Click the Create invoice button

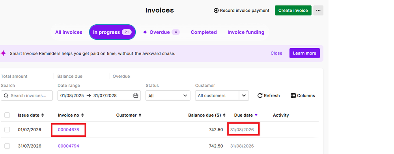(x=293, y=11)
